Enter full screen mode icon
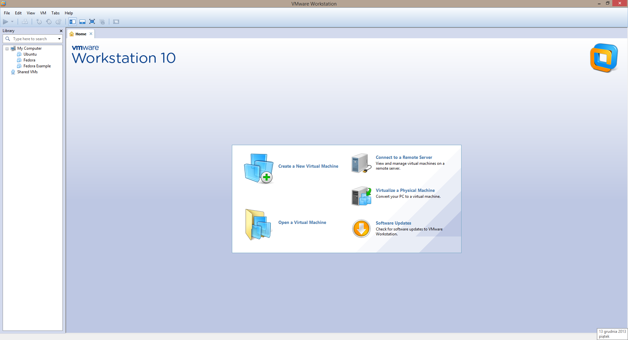 [92, 22]
